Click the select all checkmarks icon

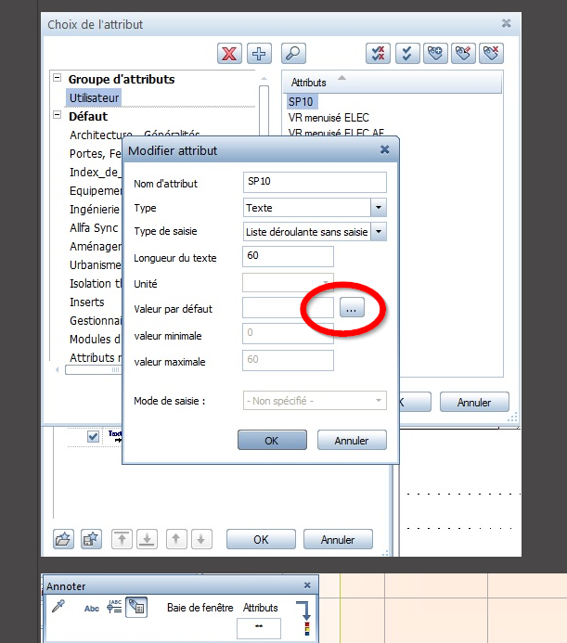tap(407, 53)
